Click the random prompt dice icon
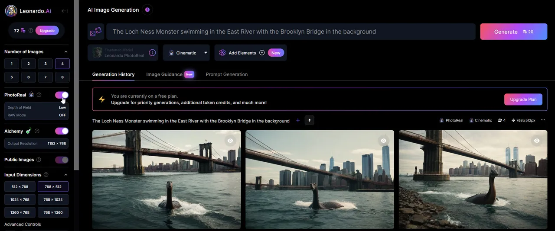Screen dimensions: 555x231 pos(95,32)
